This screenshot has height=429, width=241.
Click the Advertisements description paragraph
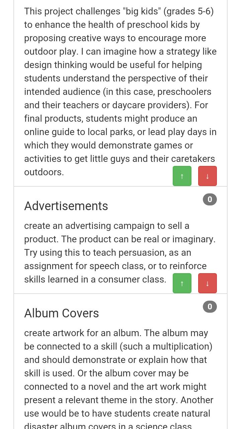tap(100, 252)
